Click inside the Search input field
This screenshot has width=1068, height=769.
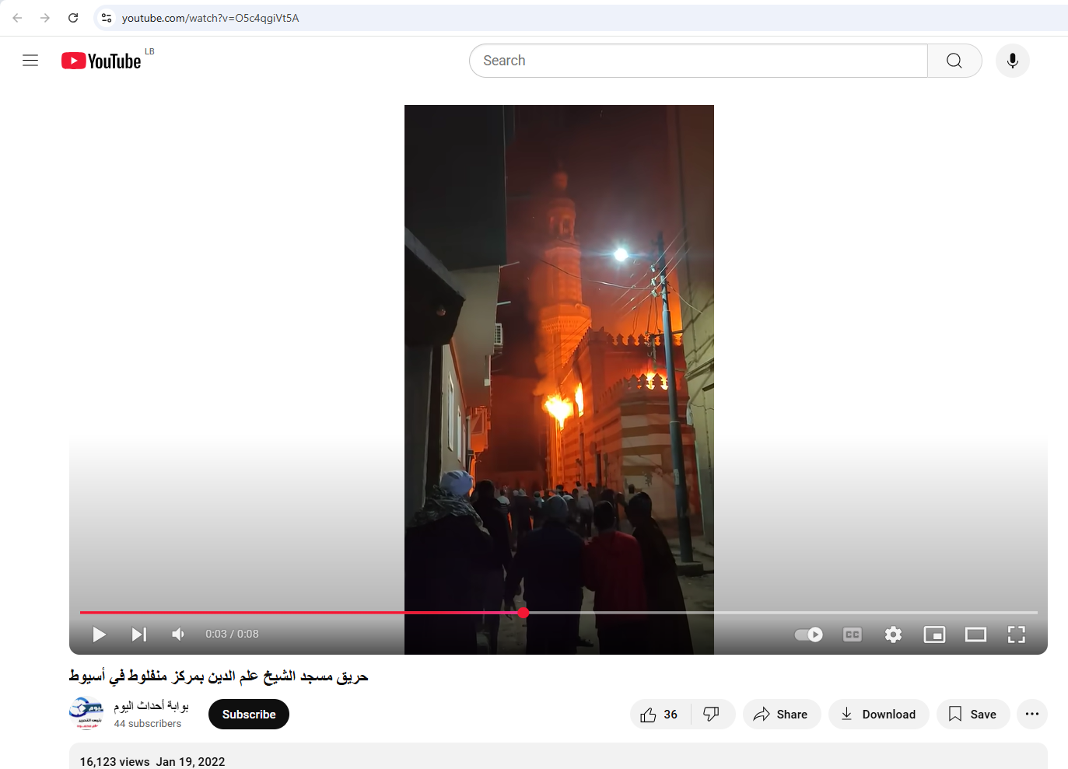click(698, 61)
